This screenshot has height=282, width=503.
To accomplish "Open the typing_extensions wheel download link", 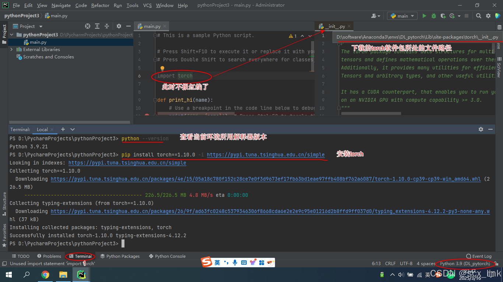I will coord(270,211).
